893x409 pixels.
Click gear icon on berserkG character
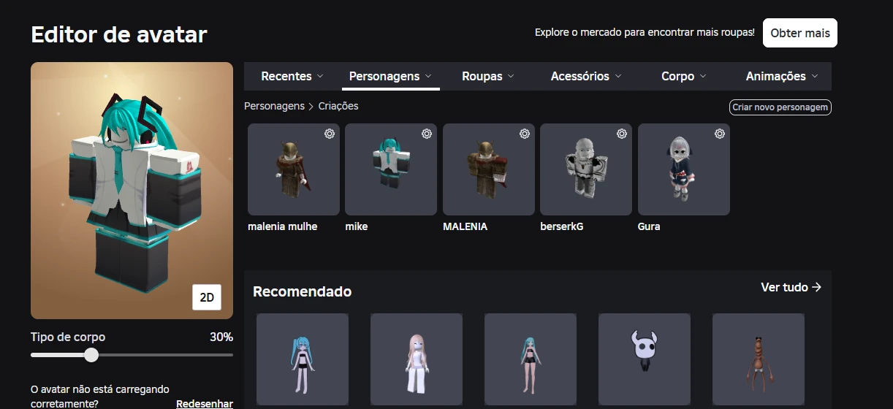click(622, 134)
